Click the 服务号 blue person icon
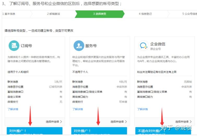 [79, 45]
